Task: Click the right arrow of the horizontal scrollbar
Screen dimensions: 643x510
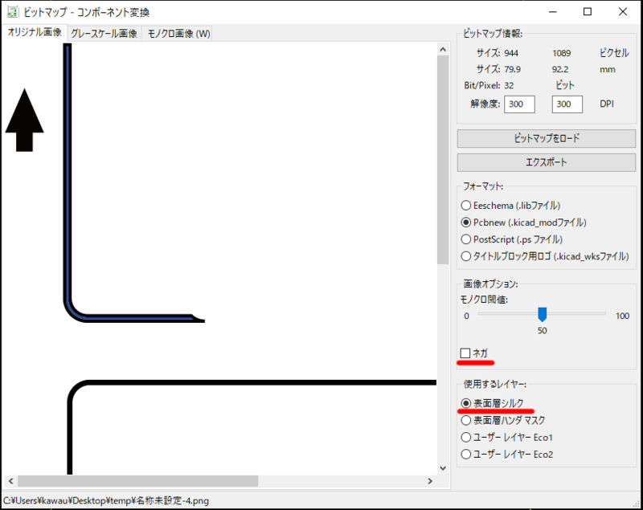Action: pyautogui.click(x=430, y=482)
